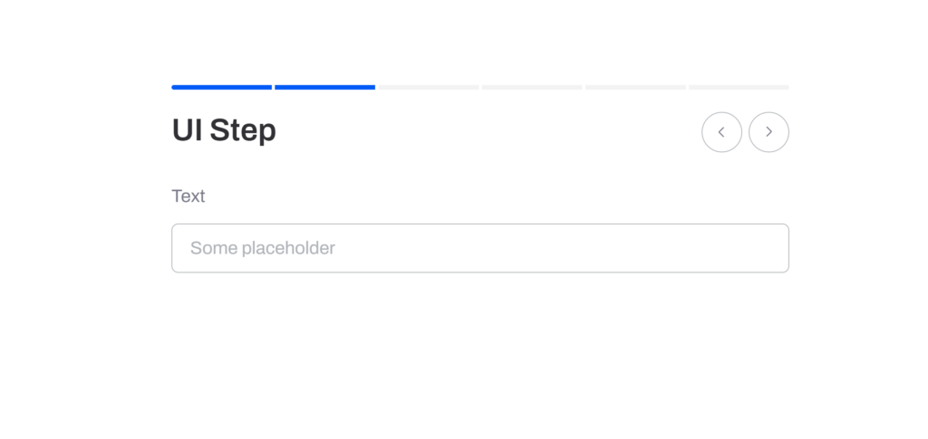
Task: Click the "Some placeholder" text box
Action: (479, 248)
